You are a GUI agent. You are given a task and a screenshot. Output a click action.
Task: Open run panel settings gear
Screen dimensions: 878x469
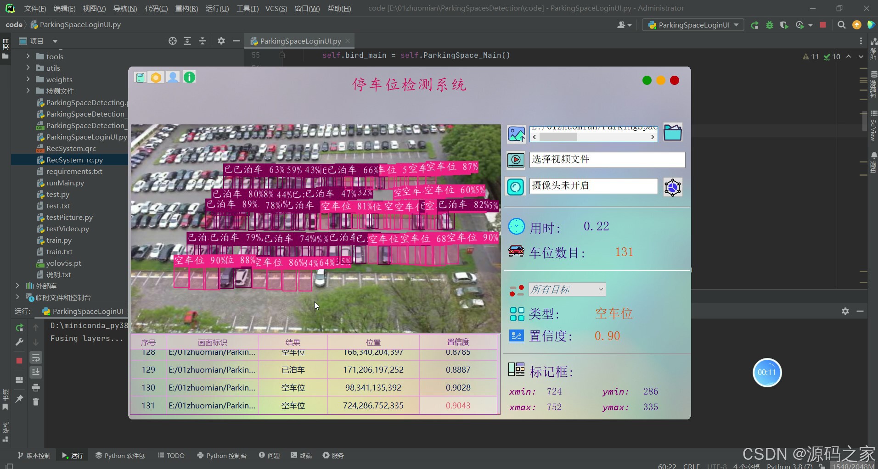coord(845,311)
